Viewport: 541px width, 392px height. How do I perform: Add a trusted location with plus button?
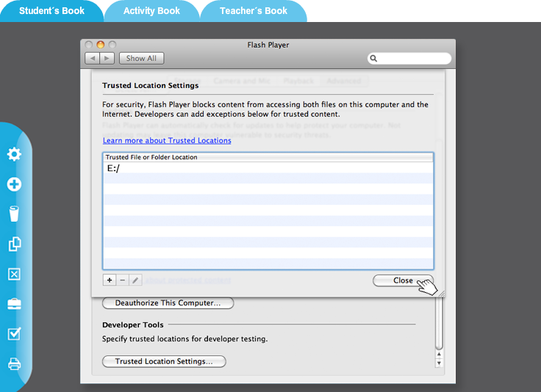(x=110, y=280)
